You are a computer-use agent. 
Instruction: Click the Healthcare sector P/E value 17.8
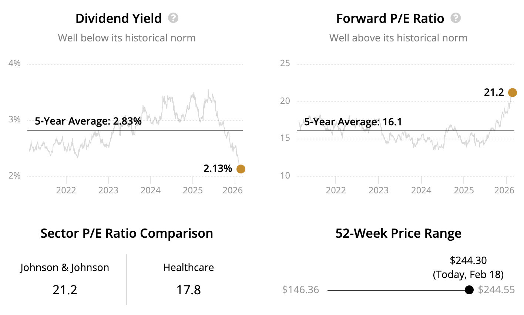188,289
